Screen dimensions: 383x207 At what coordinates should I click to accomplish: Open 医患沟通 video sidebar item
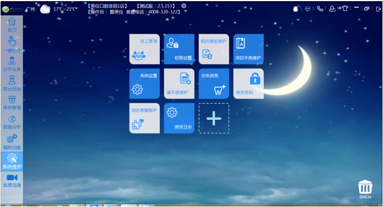pyautogui.click(x=12, y=181)
